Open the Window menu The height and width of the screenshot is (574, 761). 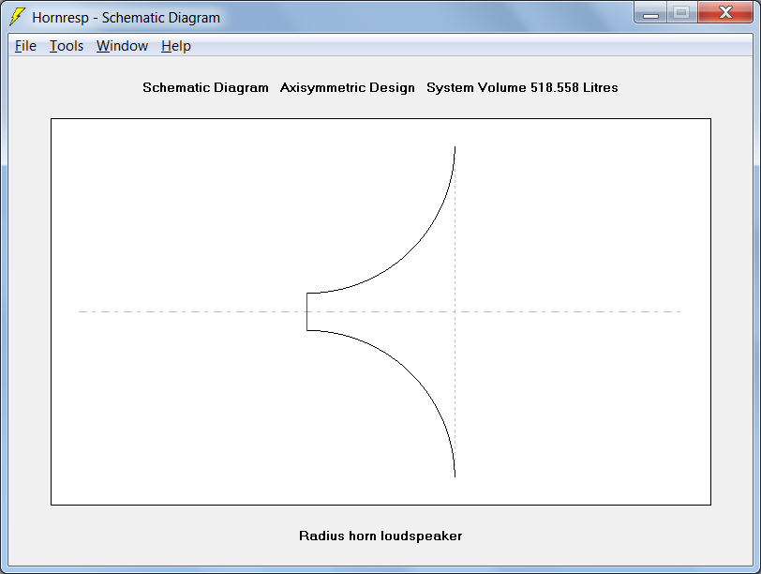pyautogui.click(x=122, y=46)
